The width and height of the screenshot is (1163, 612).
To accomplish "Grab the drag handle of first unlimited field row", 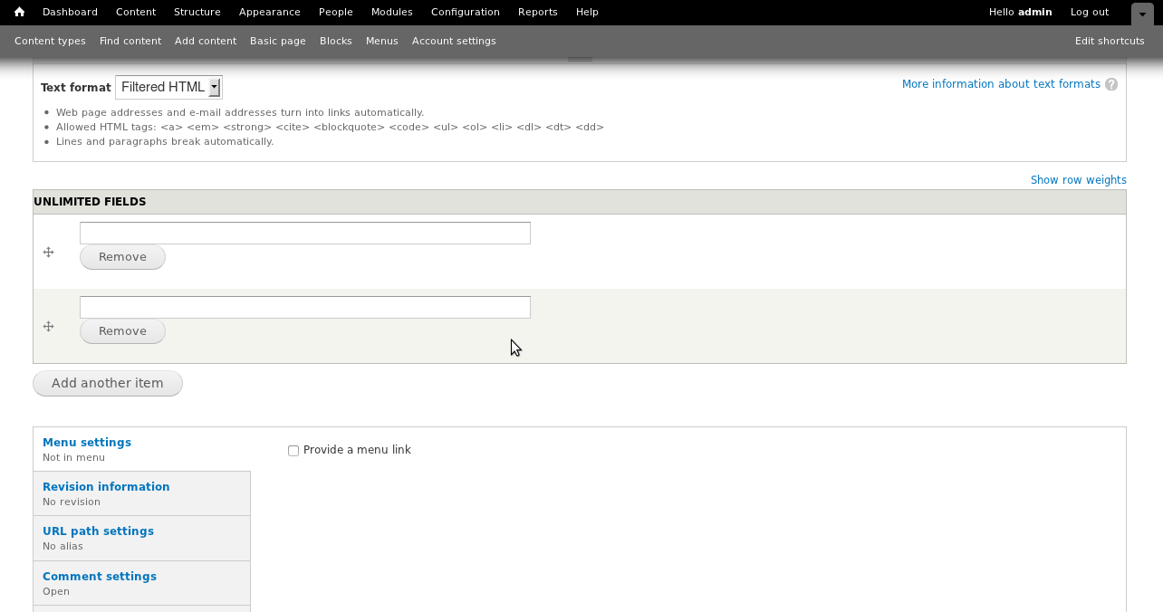I will coord(49,253).
